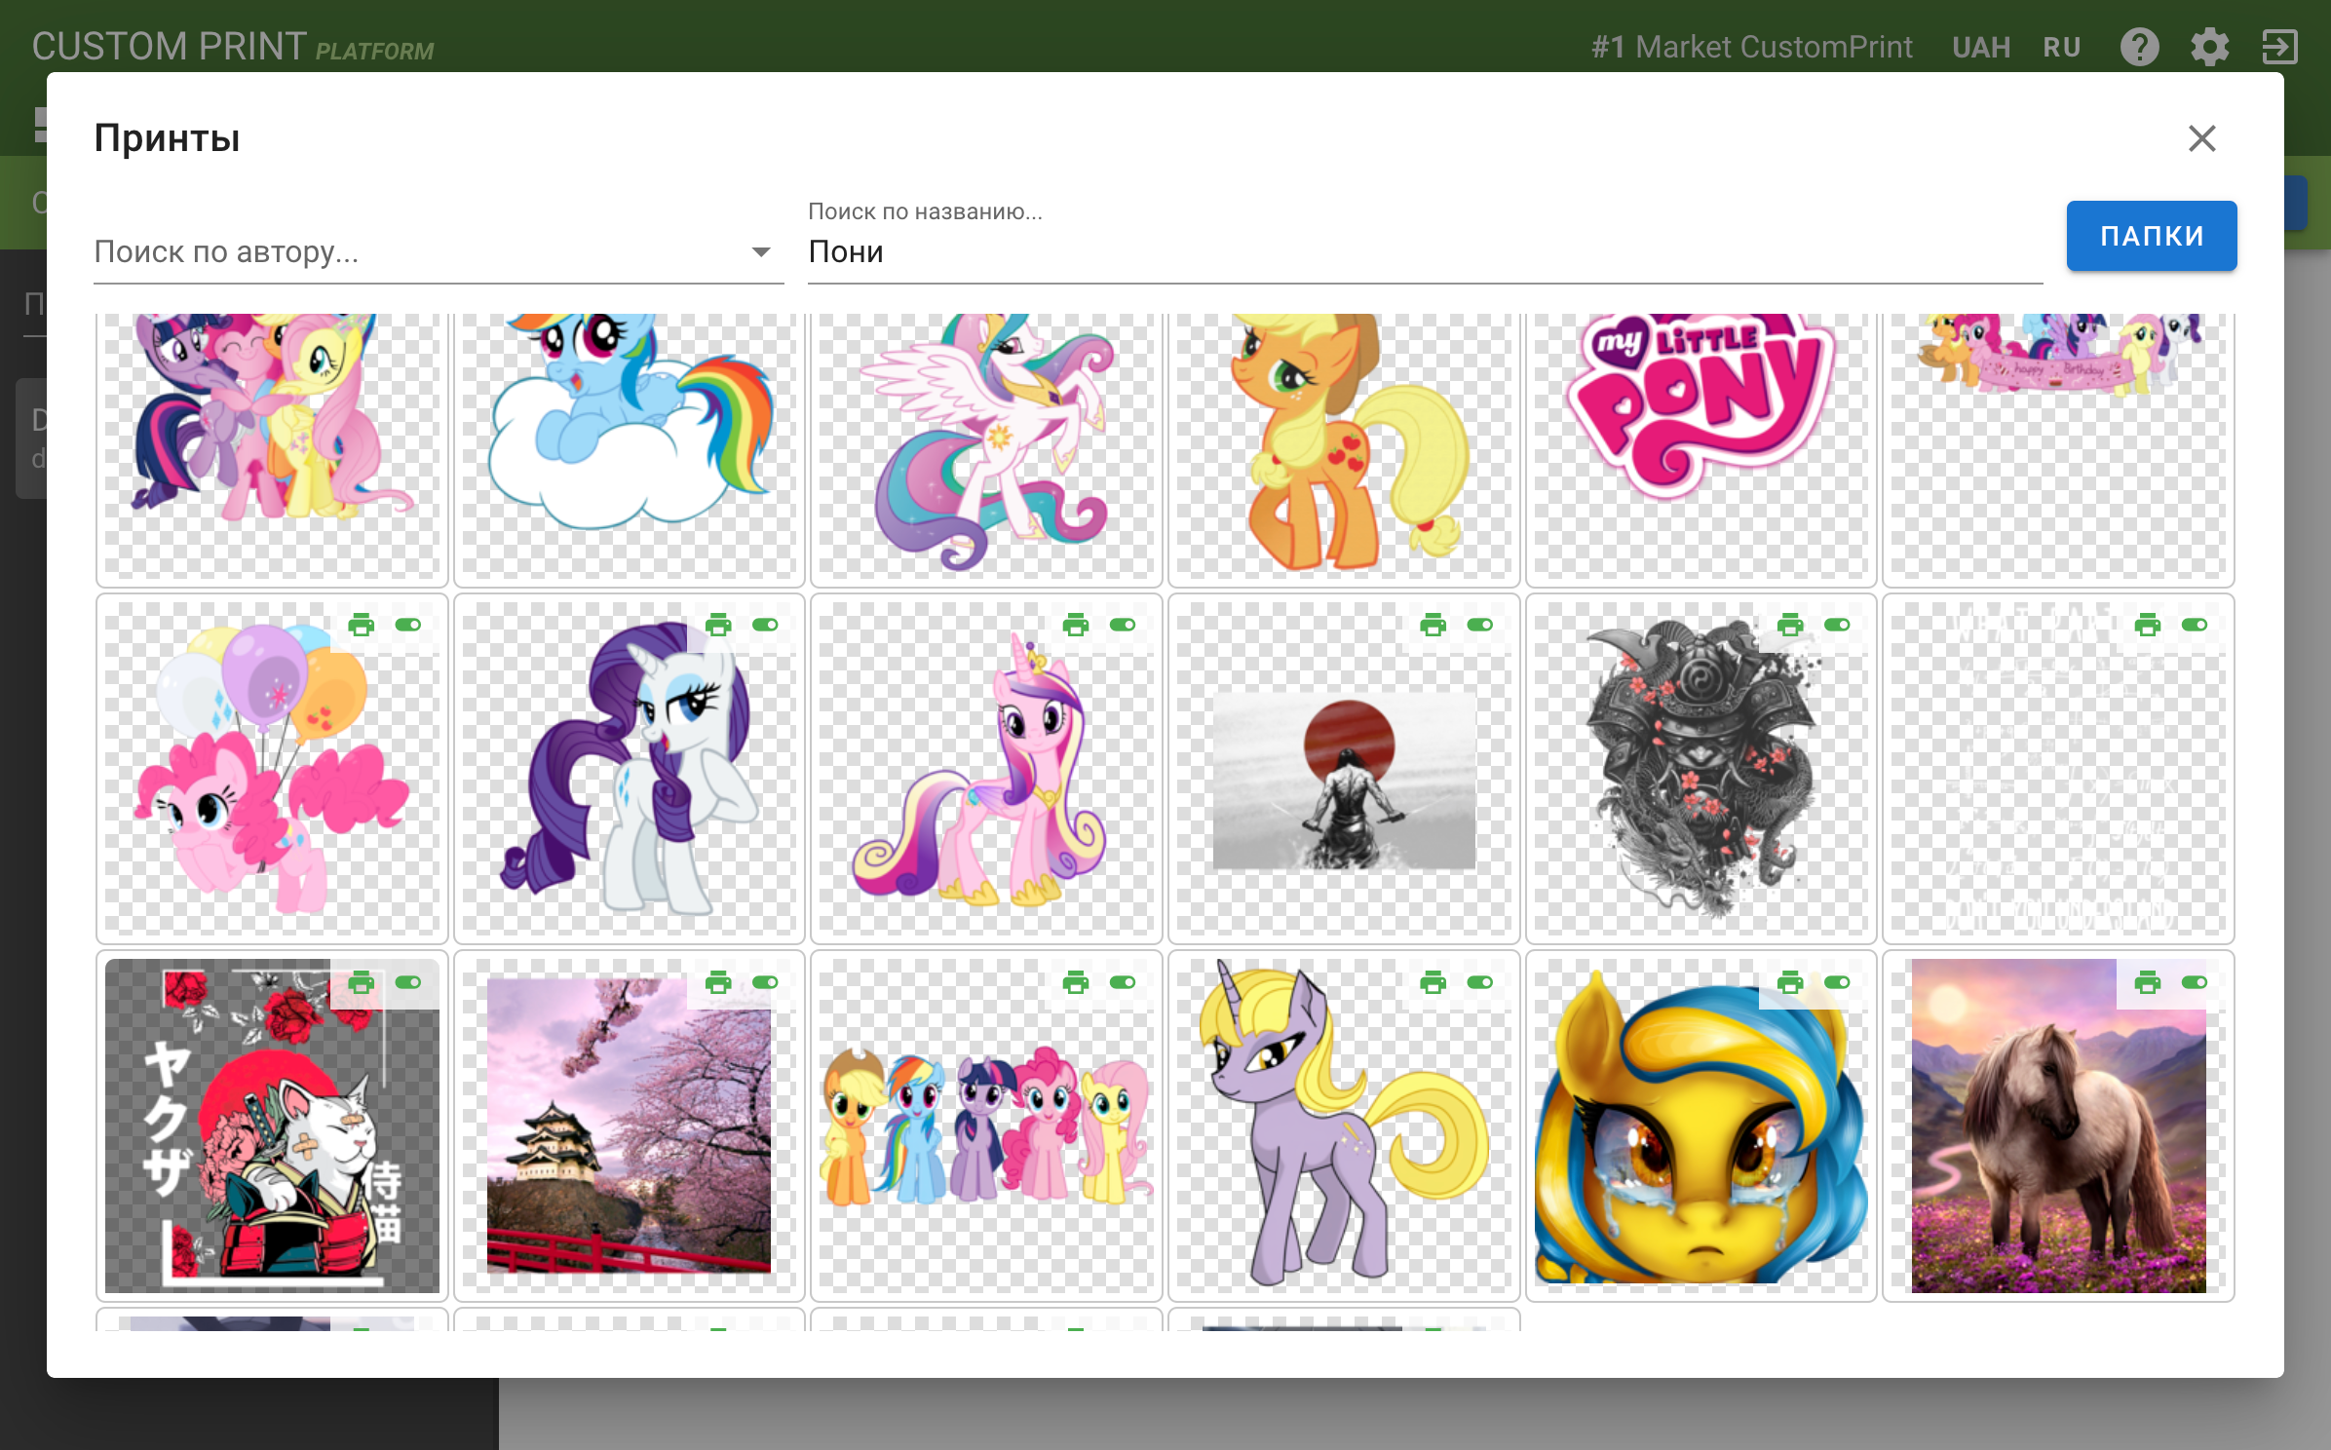Select the Pinkie Pie balloons thumbnail image
The image size is (2331, 1450).
click(x=272, y=769)
